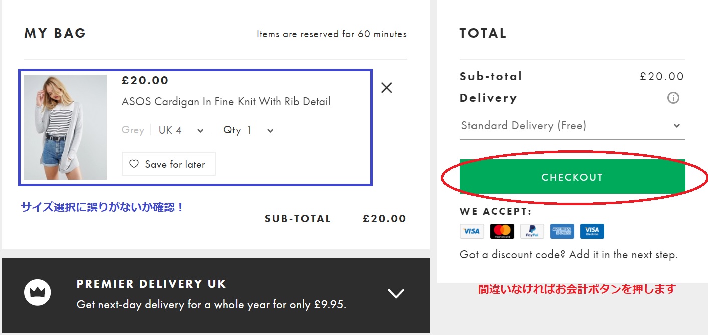Open the ASOS Cardigan product title link
Image resolution: width=708 pixels, height=335 pixels.
coord(226,102)
